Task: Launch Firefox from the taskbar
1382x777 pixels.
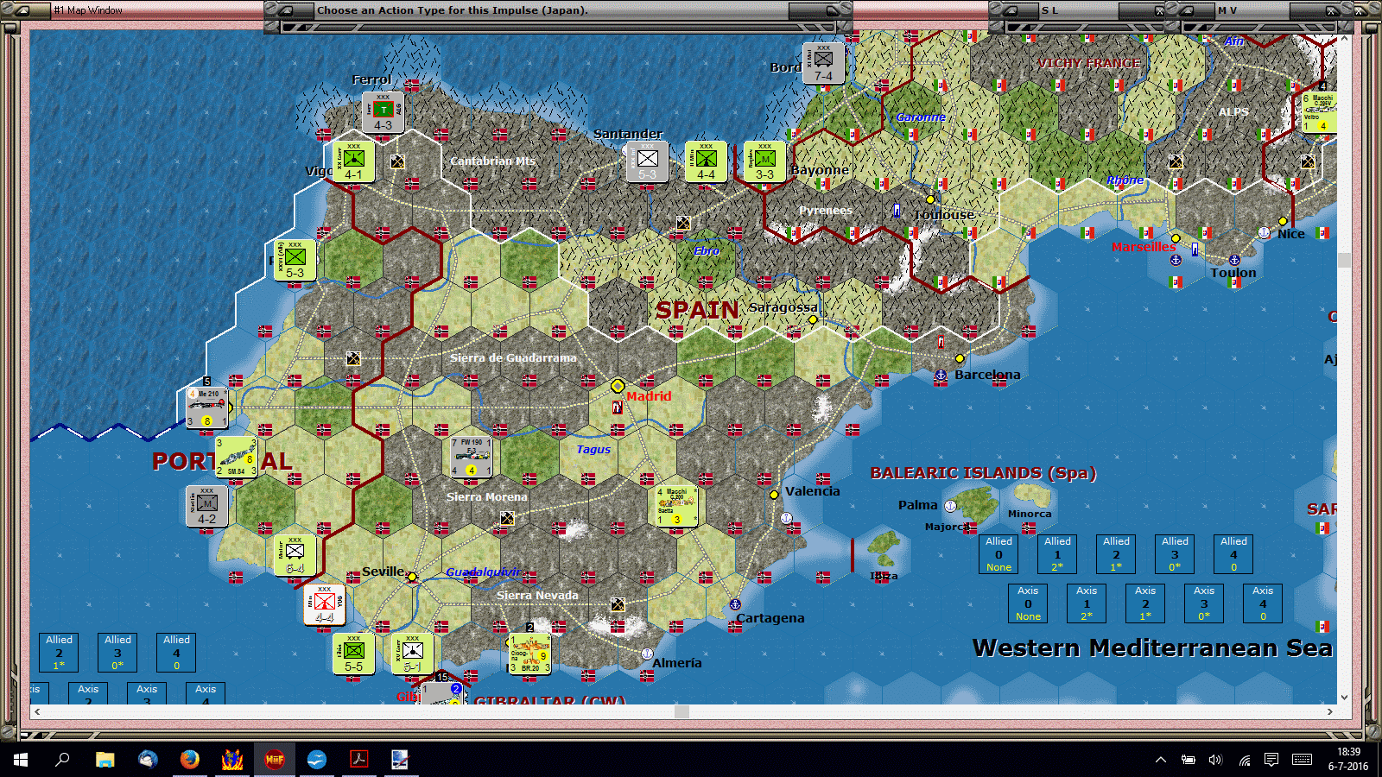Action: click(x=190, y=760)
